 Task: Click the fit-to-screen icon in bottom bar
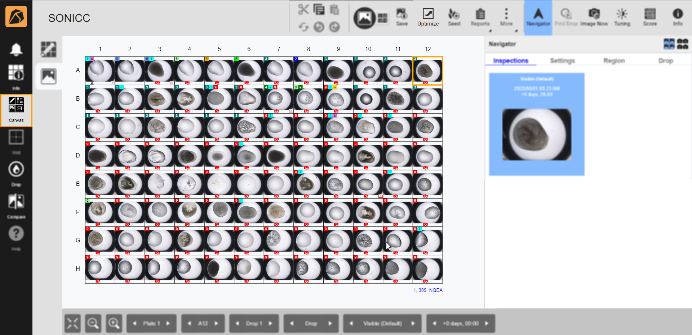coord(72,323)
